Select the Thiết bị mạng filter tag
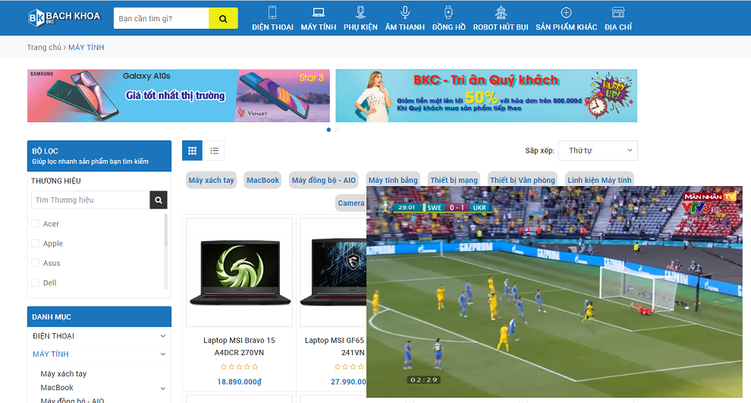Viewport: 751px width, 403px height. click(454, 180)
